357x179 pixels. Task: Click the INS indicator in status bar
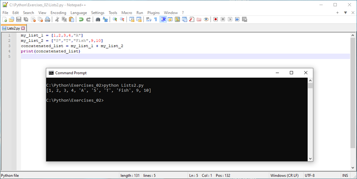point(345,176)
